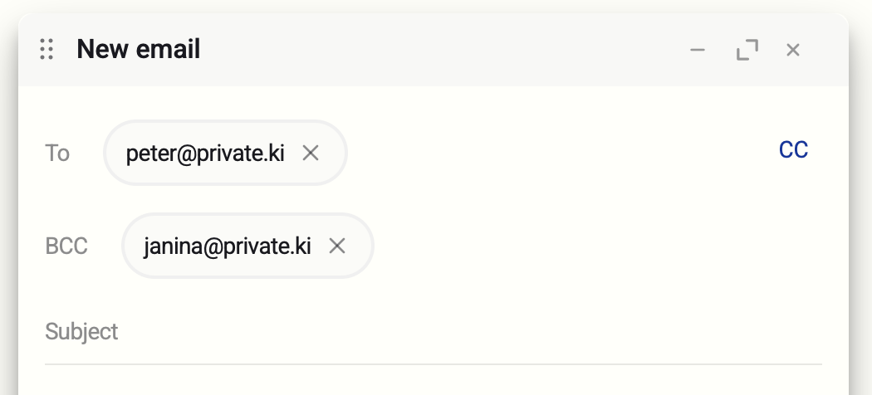
Task: Select the peter@private.ki recipient chip
Action: (x=204, y=153)
